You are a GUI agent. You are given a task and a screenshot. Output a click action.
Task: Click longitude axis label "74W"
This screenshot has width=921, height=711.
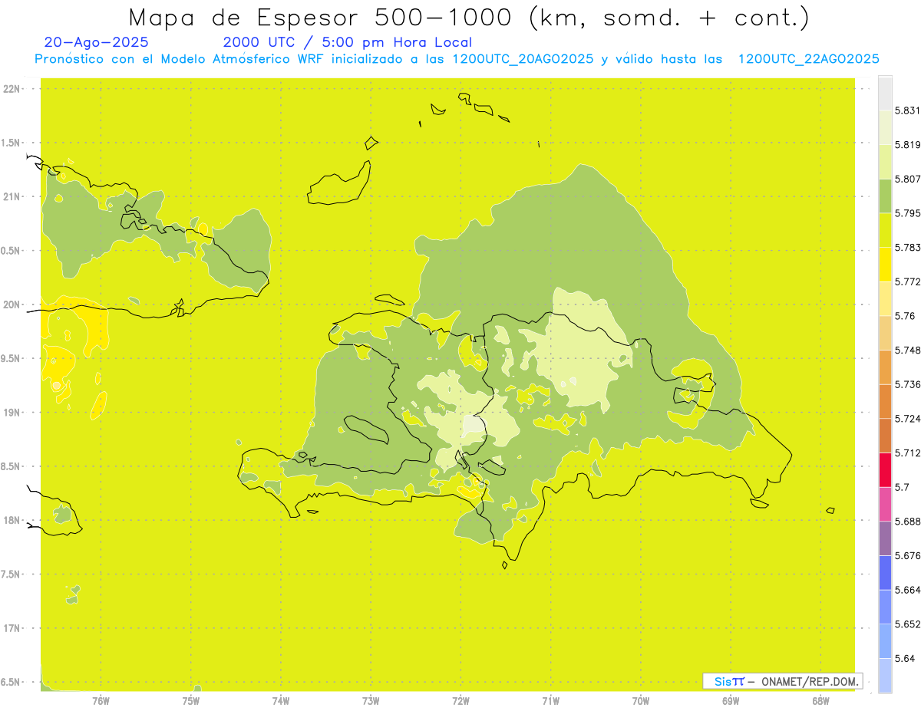point(281,700)
